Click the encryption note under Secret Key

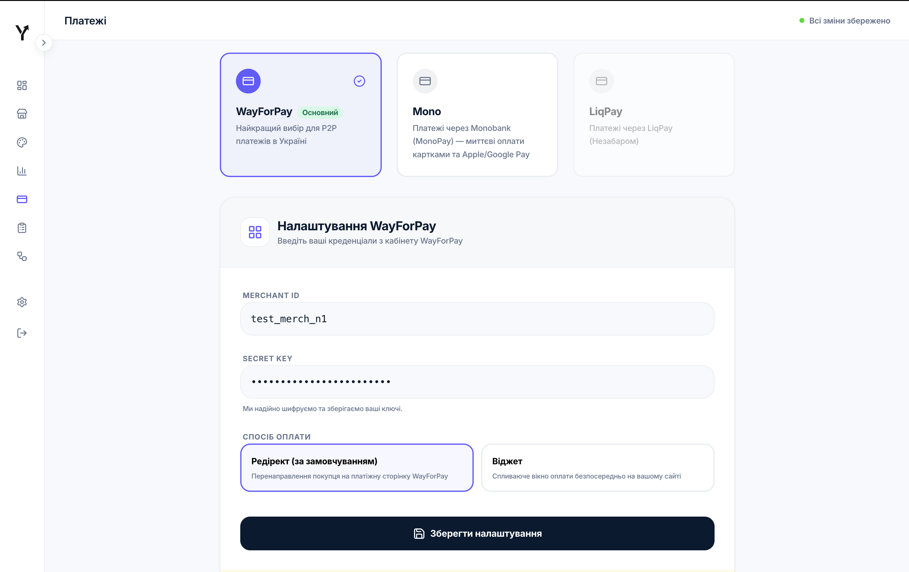pyautogui.click(x=322, y=409)
